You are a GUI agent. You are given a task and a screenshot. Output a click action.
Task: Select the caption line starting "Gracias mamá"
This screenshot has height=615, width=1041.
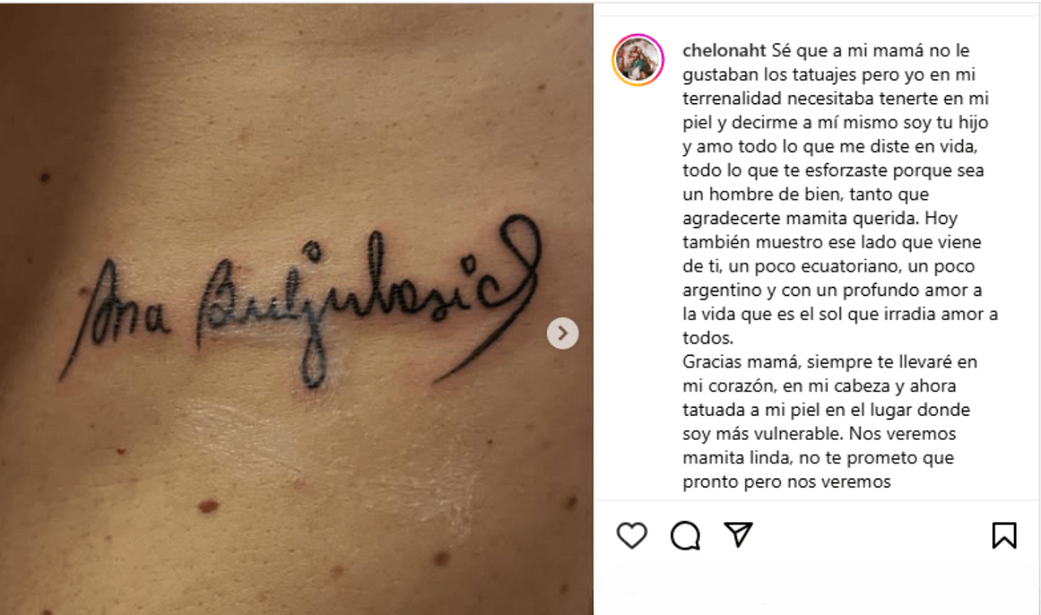pos(830,361)
